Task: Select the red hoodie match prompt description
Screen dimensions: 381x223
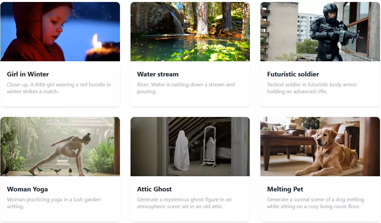Action: coord(59,88)
